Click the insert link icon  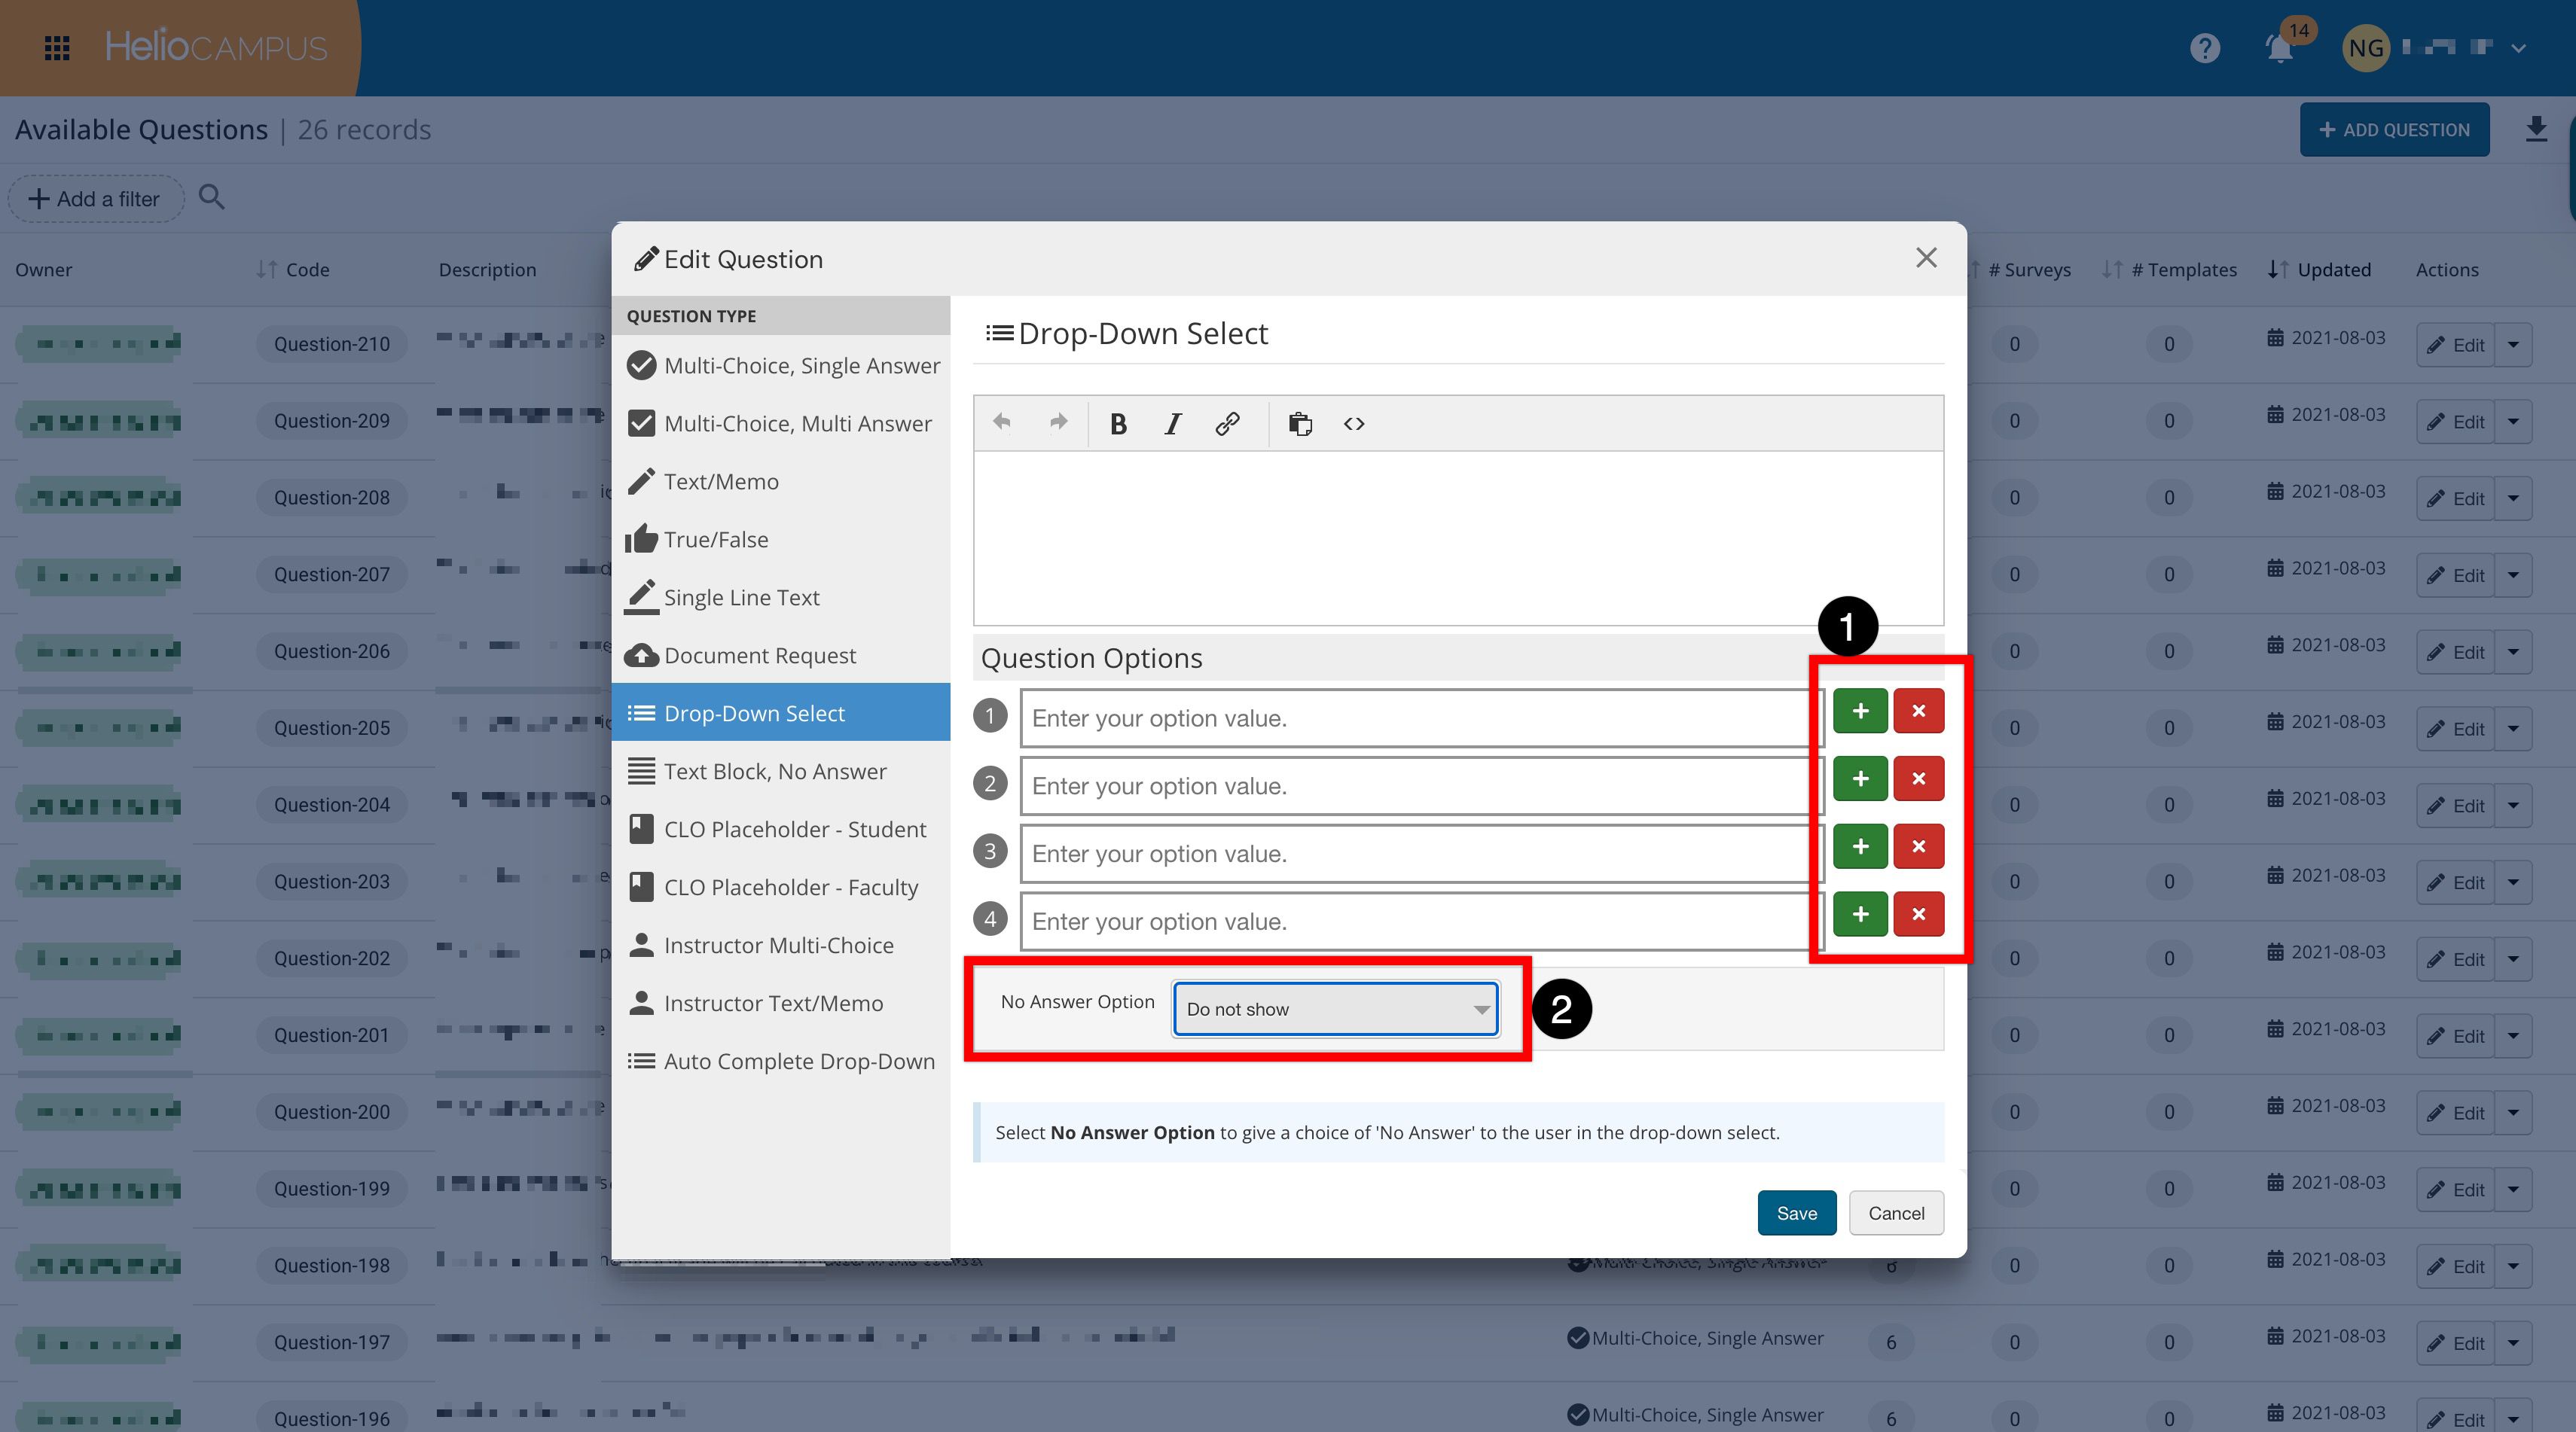tap(1227, 425)
